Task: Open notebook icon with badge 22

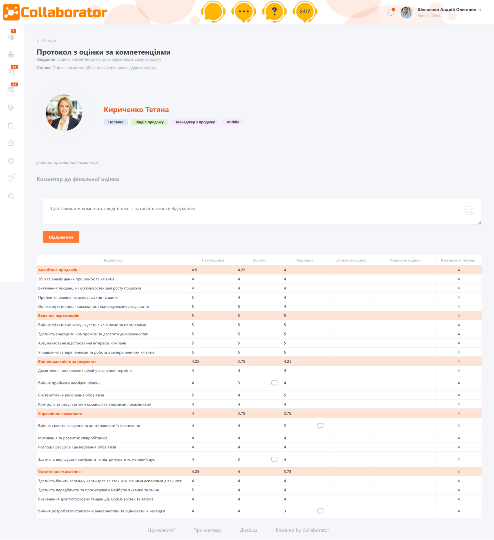Action: (x=11, y=72)
